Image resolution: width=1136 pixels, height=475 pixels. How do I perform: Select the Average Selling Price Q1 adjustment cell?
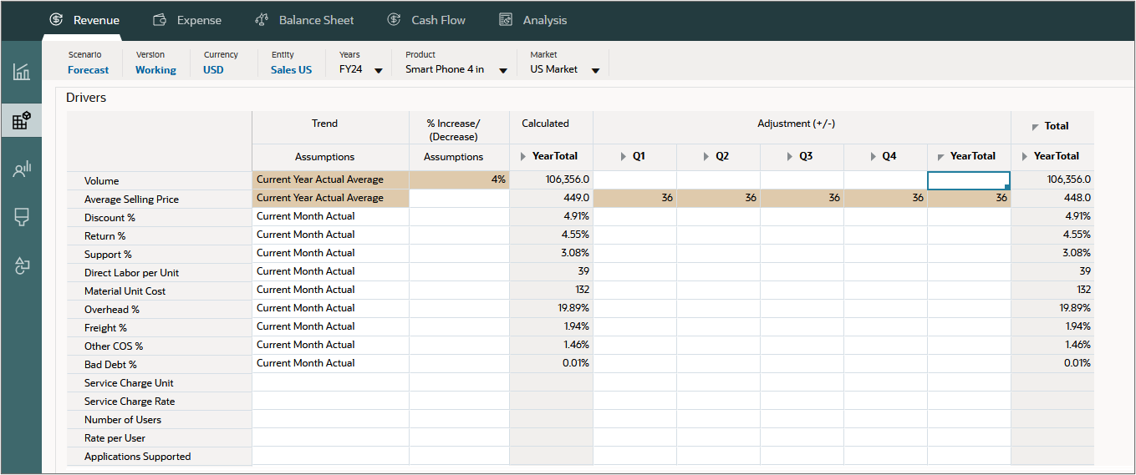635,198
